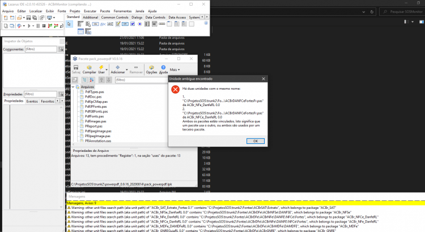425x232 pixels.
Task: Select the pointer selection tool in palette
Action: [x=69, y=24]
